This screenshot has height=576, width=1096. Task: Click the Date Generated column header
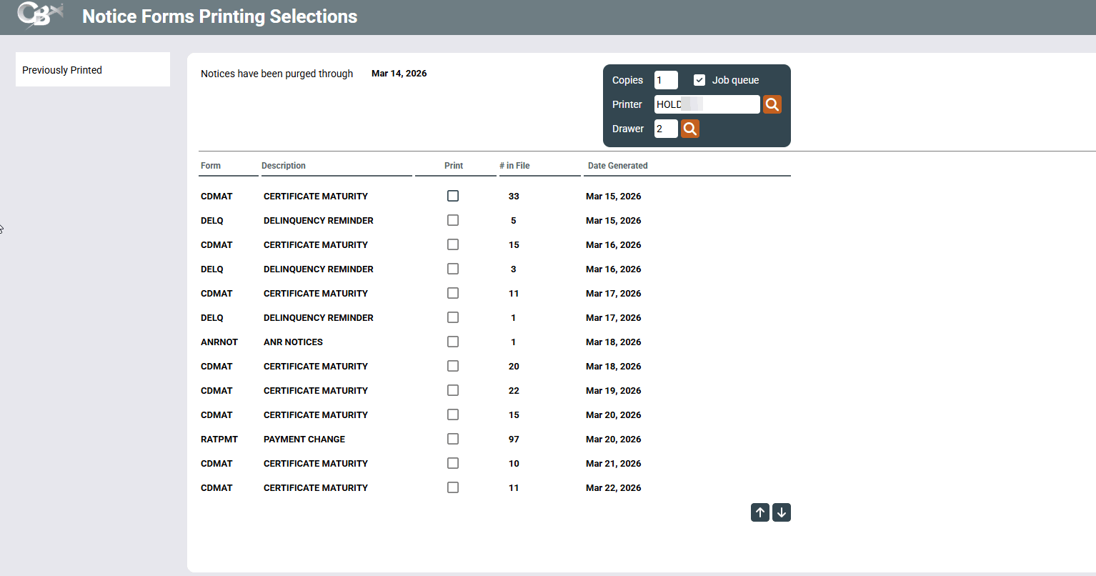pos(617,166)
